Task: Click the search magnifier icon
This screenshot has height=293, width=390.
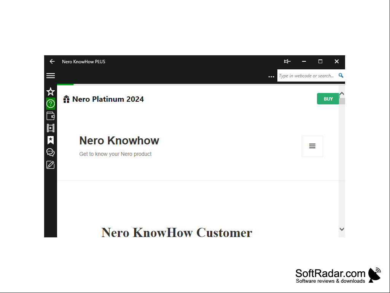Action: pos(341,75)
